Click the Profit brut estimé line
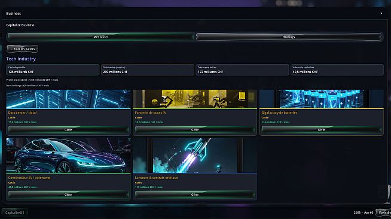391x219 pixels. (x=32, y=80)
